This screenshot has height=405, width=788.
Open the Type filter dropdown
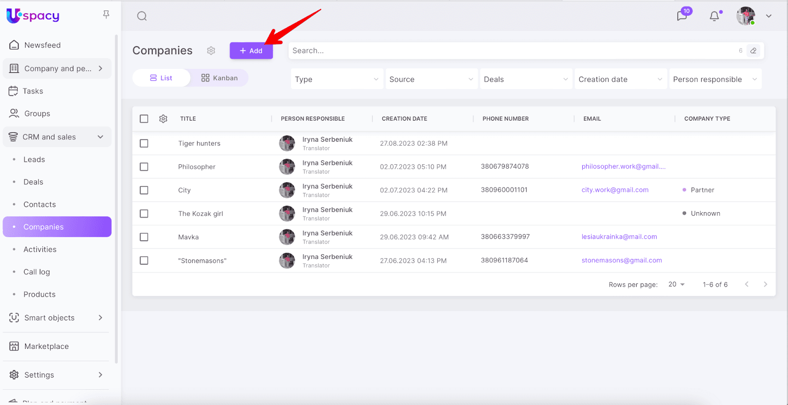click(336, 79)
